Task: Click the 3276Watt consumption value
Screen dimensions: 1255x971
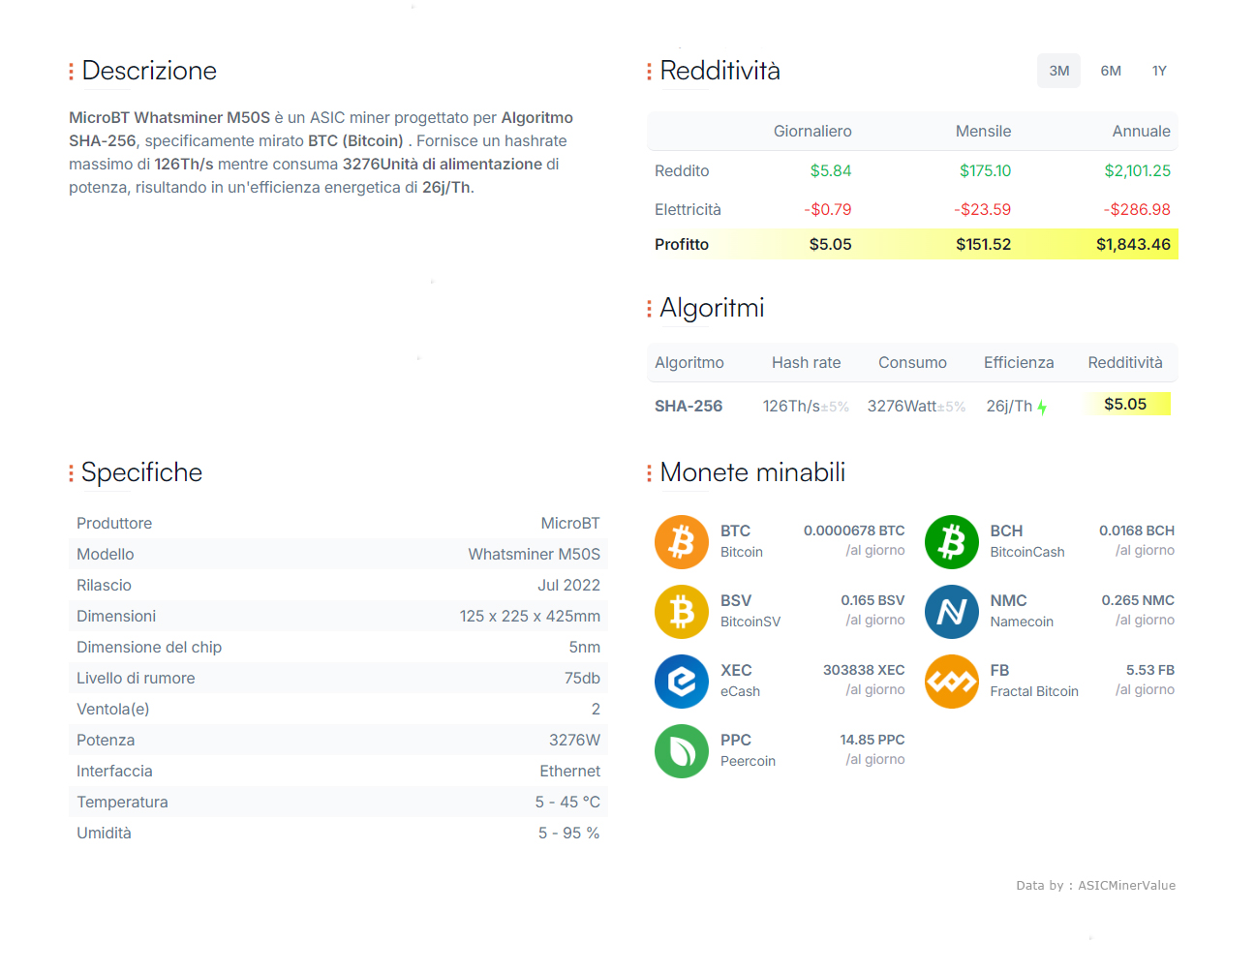Action: tap(902, 406)
